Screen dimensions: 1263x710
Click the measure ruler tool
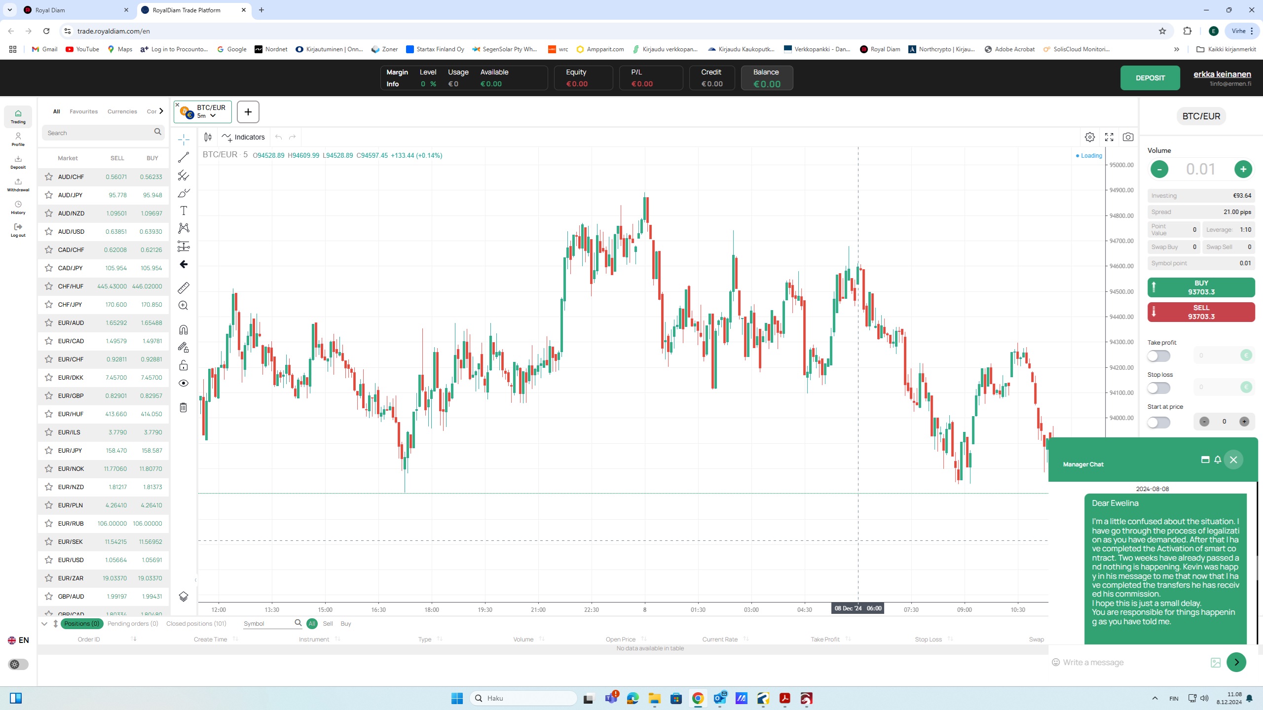click(184, 287)
